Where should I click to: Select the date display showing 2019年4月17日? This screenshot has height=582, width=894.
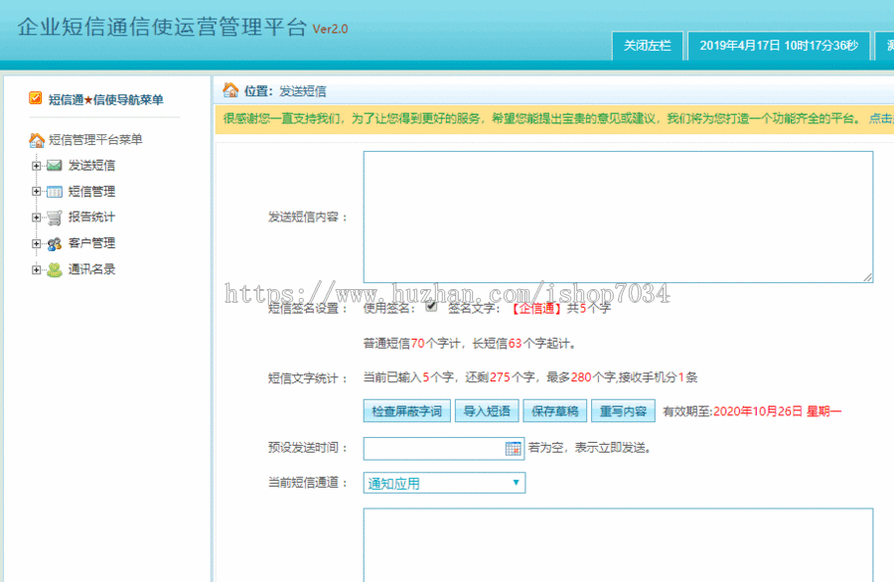tap(780, 46)
